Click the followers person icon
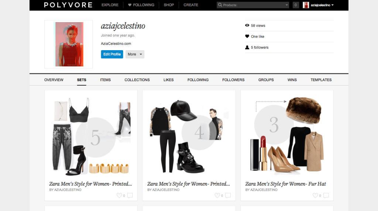The image size is (378, 211). click(x=247, y=47)
